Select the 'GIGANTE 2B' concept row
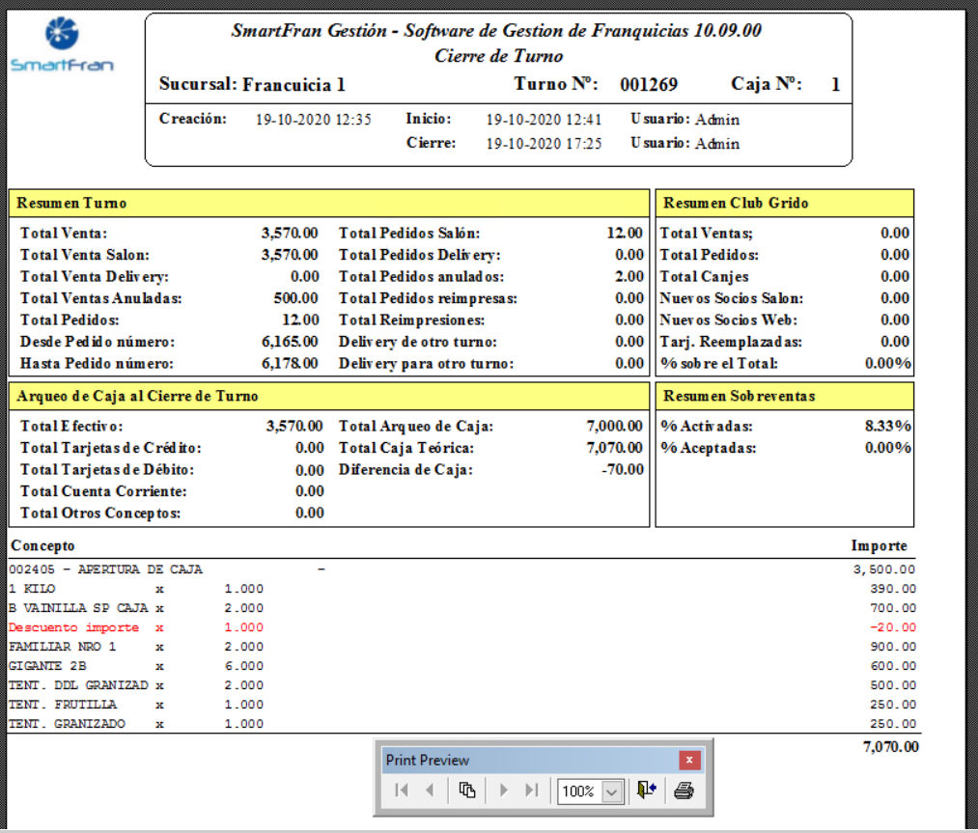The height and width of the screenshot is (833, 978). point(462,666)
